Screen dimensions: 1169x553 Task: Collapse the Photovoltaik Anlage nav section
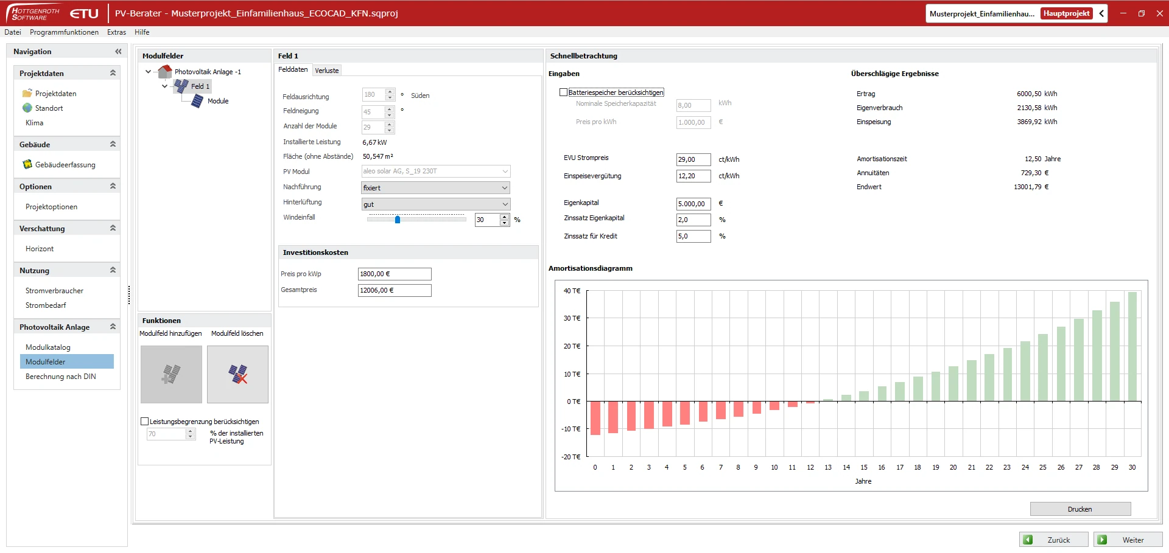click(113, 326)
